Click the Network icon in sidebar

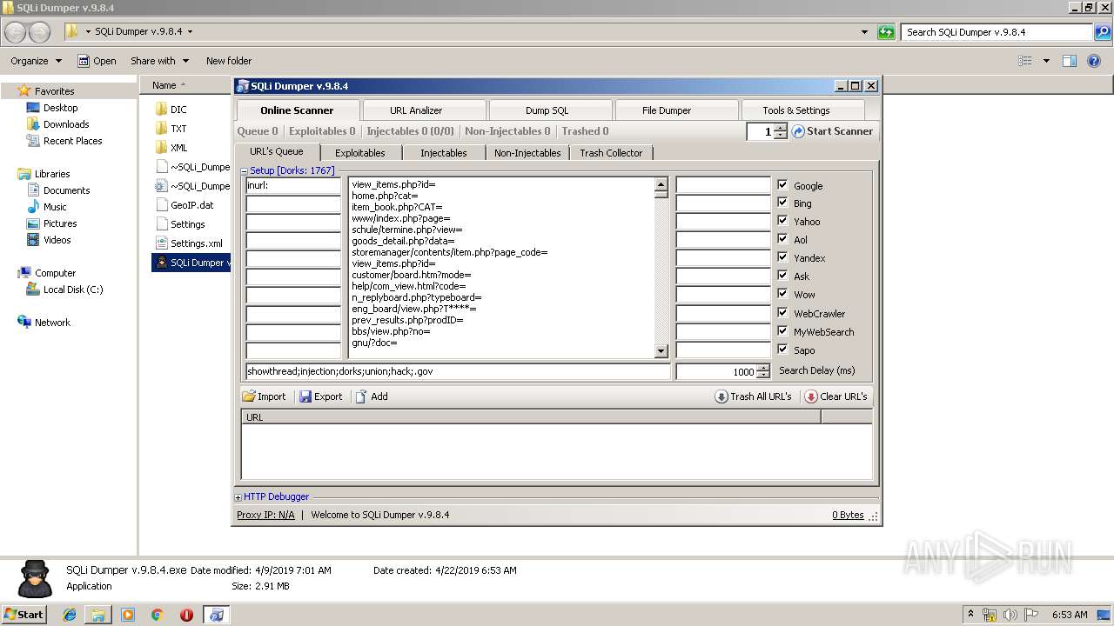[24, 323]
